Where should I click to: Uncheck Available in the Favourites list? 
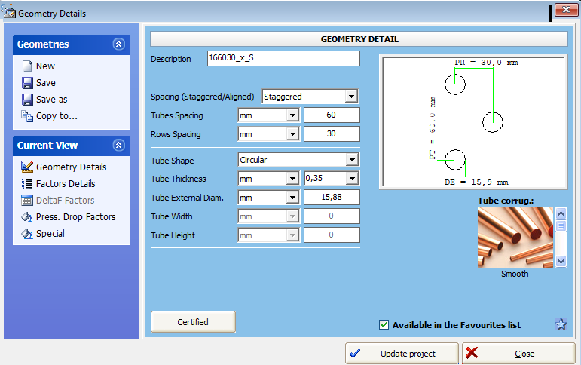coord(384,325)
